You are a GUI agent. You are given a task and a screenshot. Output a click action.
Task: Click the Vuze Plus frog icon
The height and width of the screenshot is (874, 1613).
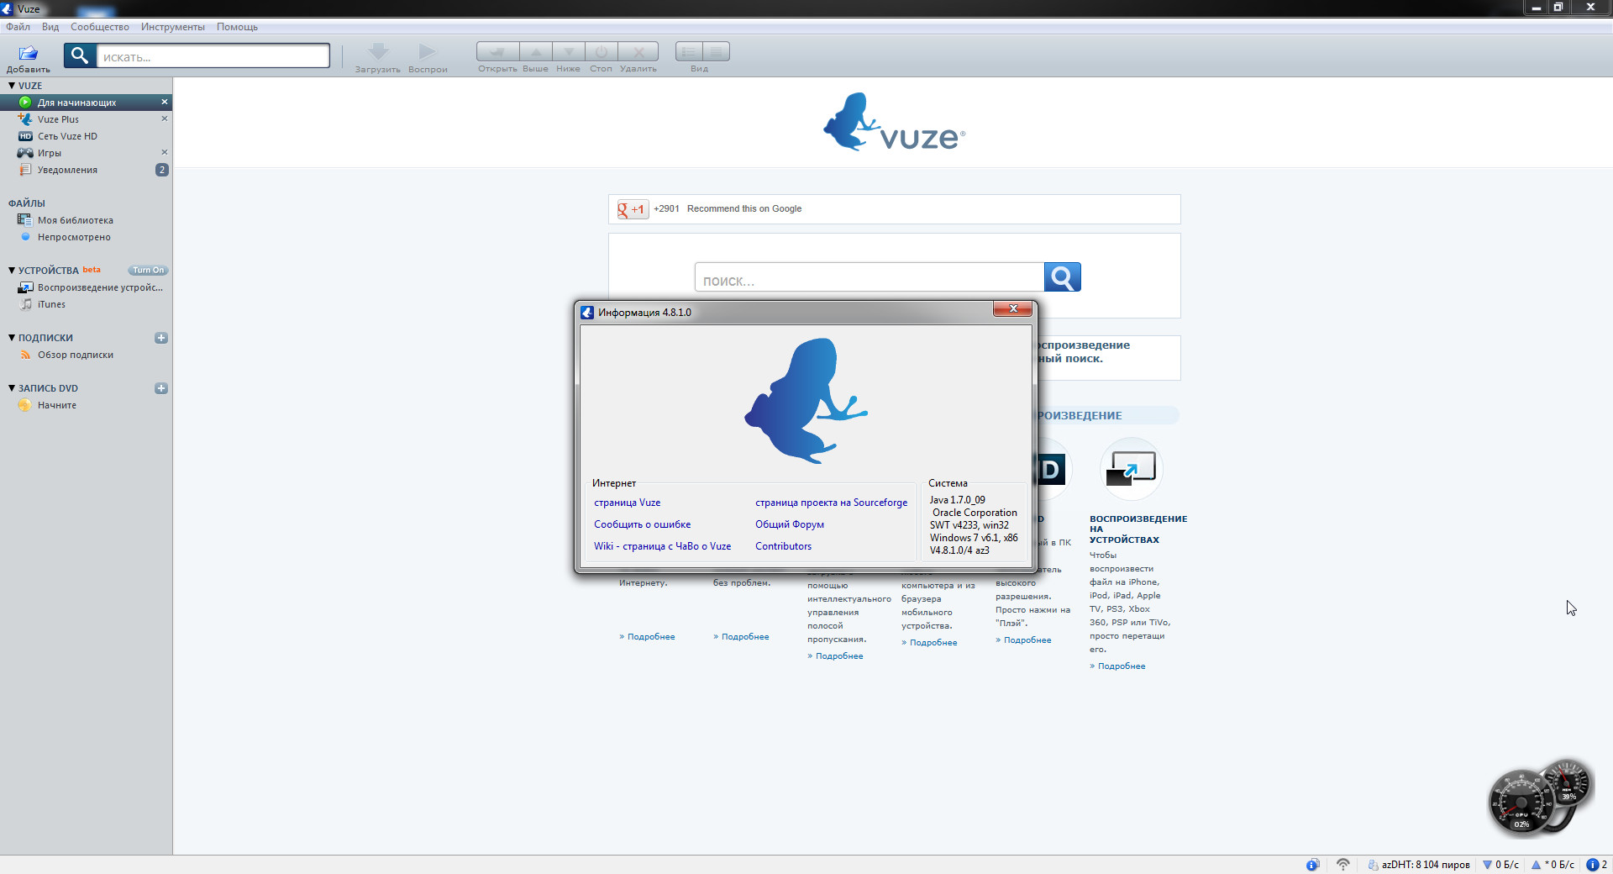click(x=25, y=119)
